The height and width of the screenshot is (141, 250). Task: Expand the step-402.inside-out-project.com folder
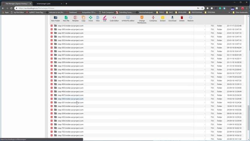(52, 77)
